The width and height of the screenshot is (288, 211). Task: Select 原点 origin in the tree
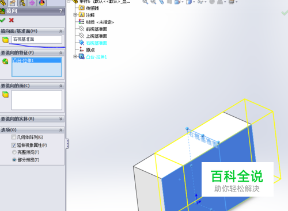click(90, 50)
